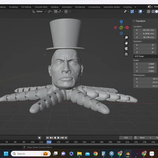Switch to the Scripting workspace tab
Viewport: 158px width, 158px height.
pyautogui.click(x=128, y=7)
